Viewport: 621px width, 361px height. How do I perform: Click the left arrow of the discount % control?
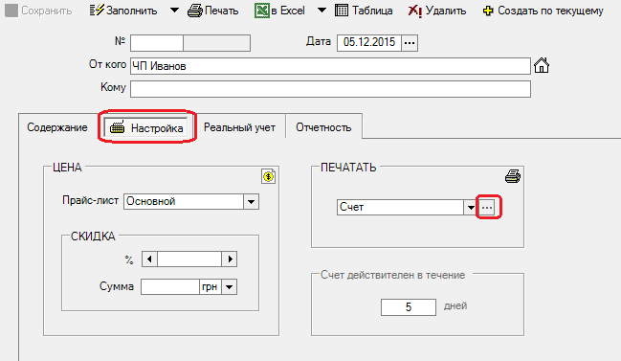(x=149, y=259)
